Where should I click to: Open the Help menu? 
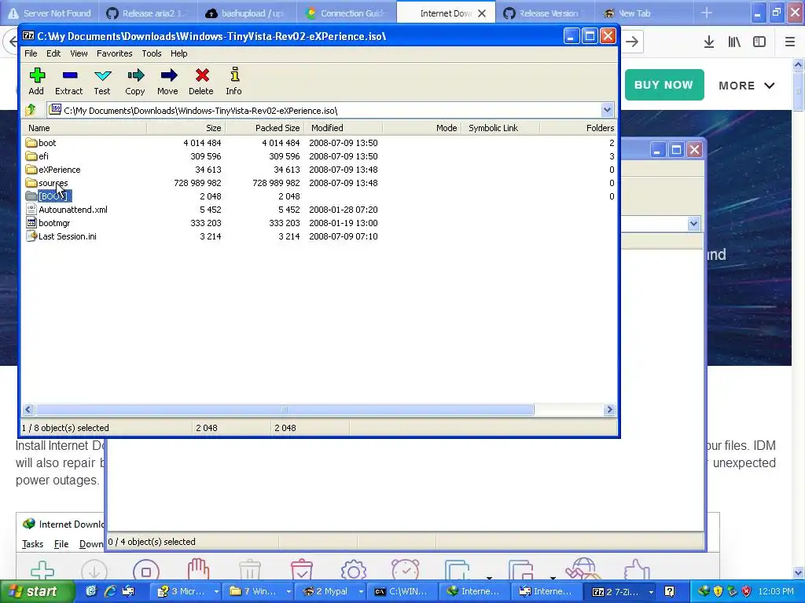[178, 53]
